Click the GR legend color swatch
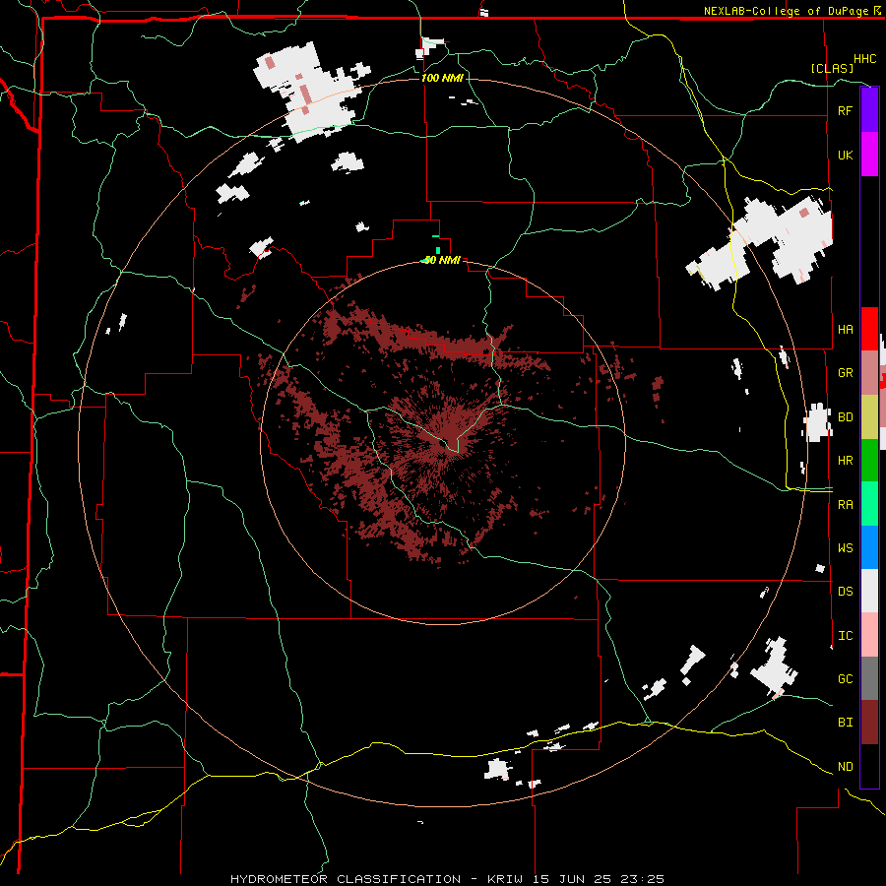 tap(869, 373)
